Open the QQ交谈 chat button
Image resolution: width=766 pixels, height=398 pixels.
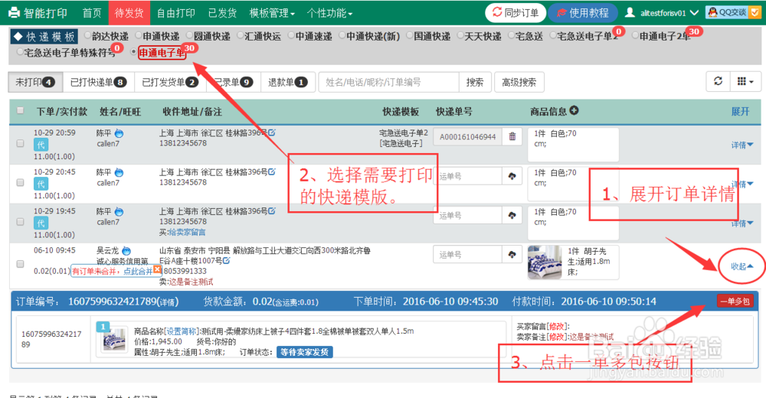(733, 12)
